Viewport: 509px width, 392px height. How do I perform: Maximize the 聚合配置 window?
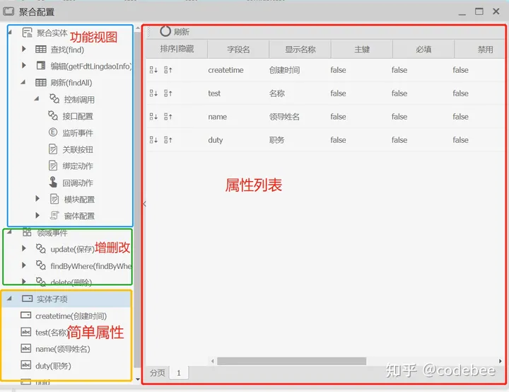(x=479, y=11)
